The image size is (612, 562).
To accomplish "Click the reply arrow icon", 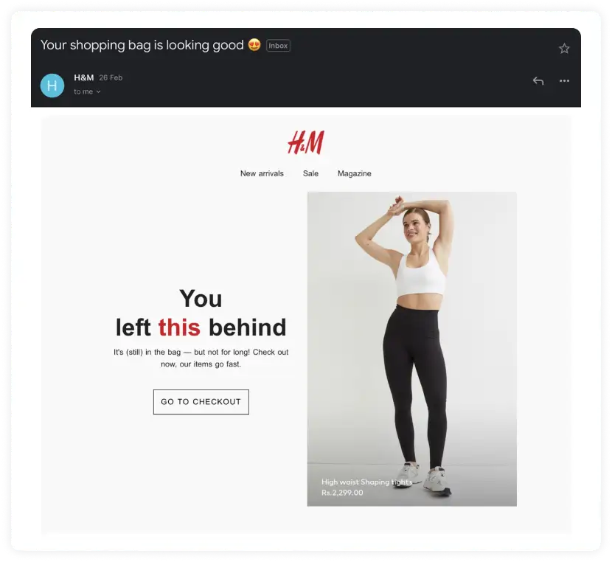I will click(x=538, y=81).
